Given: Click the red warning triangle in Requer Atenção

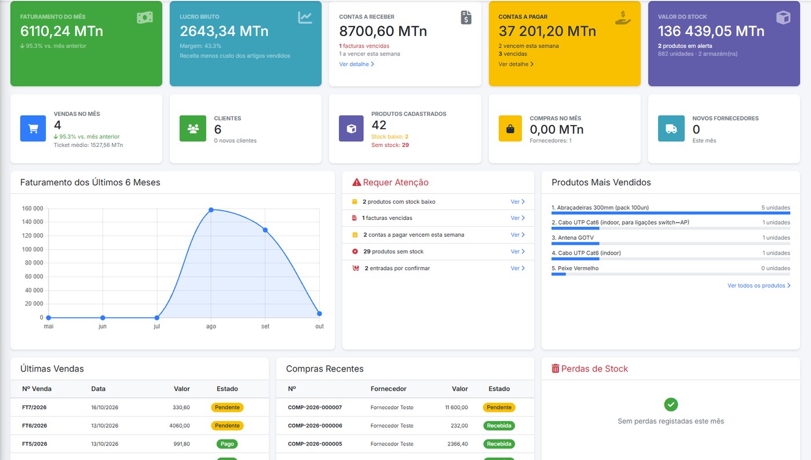Looking at the screenshot, I should coord(356,182).
